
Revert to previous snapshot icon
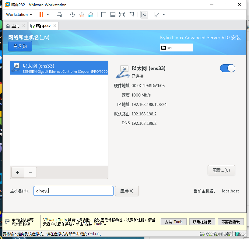click(x=82, y=15)
